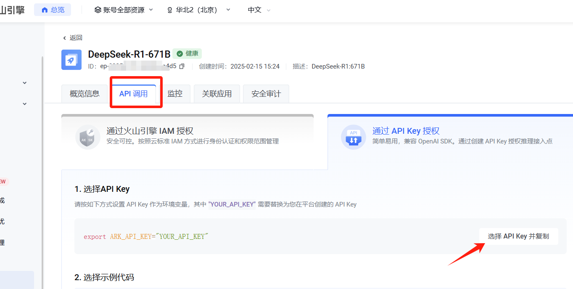Click the 2. 选择示例代码 heading
This screenshot has height=289, width=573.
[104, 277]
